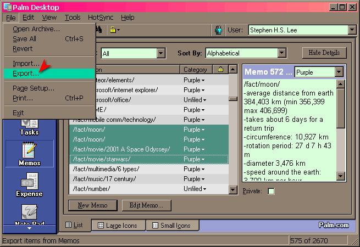Click the memo detail scrollbar thumb

pos(340,109)
